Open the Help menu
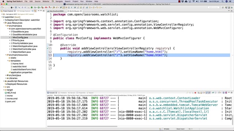Viewport: 234px width, 131px height. 96,1
